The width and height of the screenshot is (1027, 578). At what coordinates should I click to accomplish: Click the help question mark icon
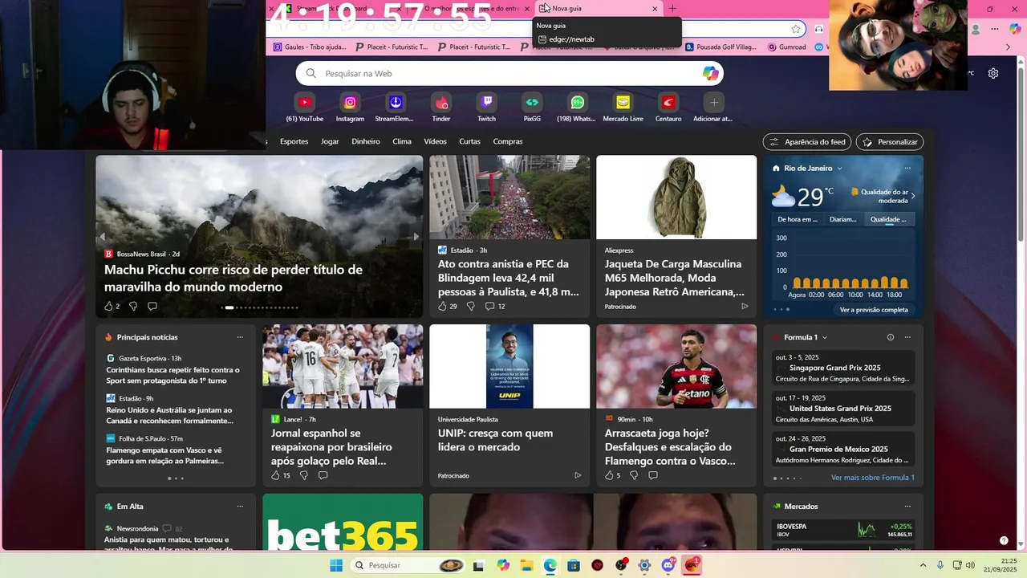coord(1004,541)
